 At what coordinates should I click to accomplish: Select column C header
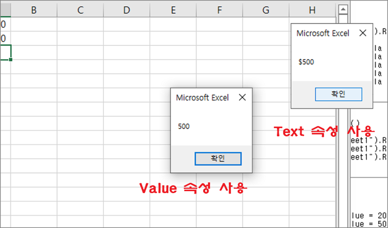[80, 10]
